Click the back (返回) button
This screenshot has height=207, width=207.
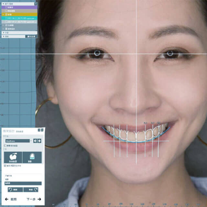click(11, 199)
